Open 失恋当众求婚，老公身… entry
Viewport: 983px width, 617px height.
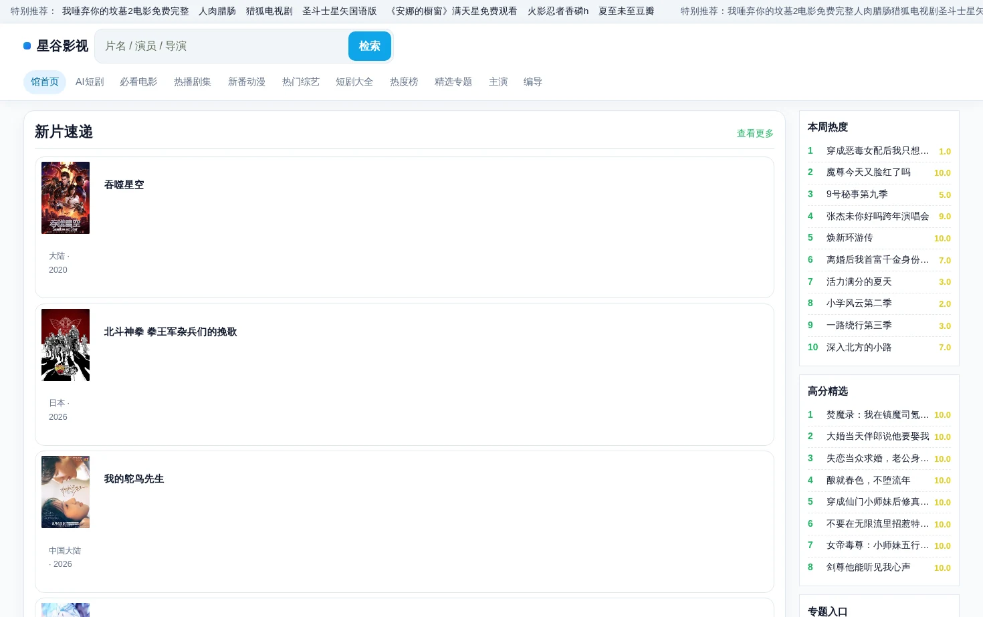click(x=879, y=459)
